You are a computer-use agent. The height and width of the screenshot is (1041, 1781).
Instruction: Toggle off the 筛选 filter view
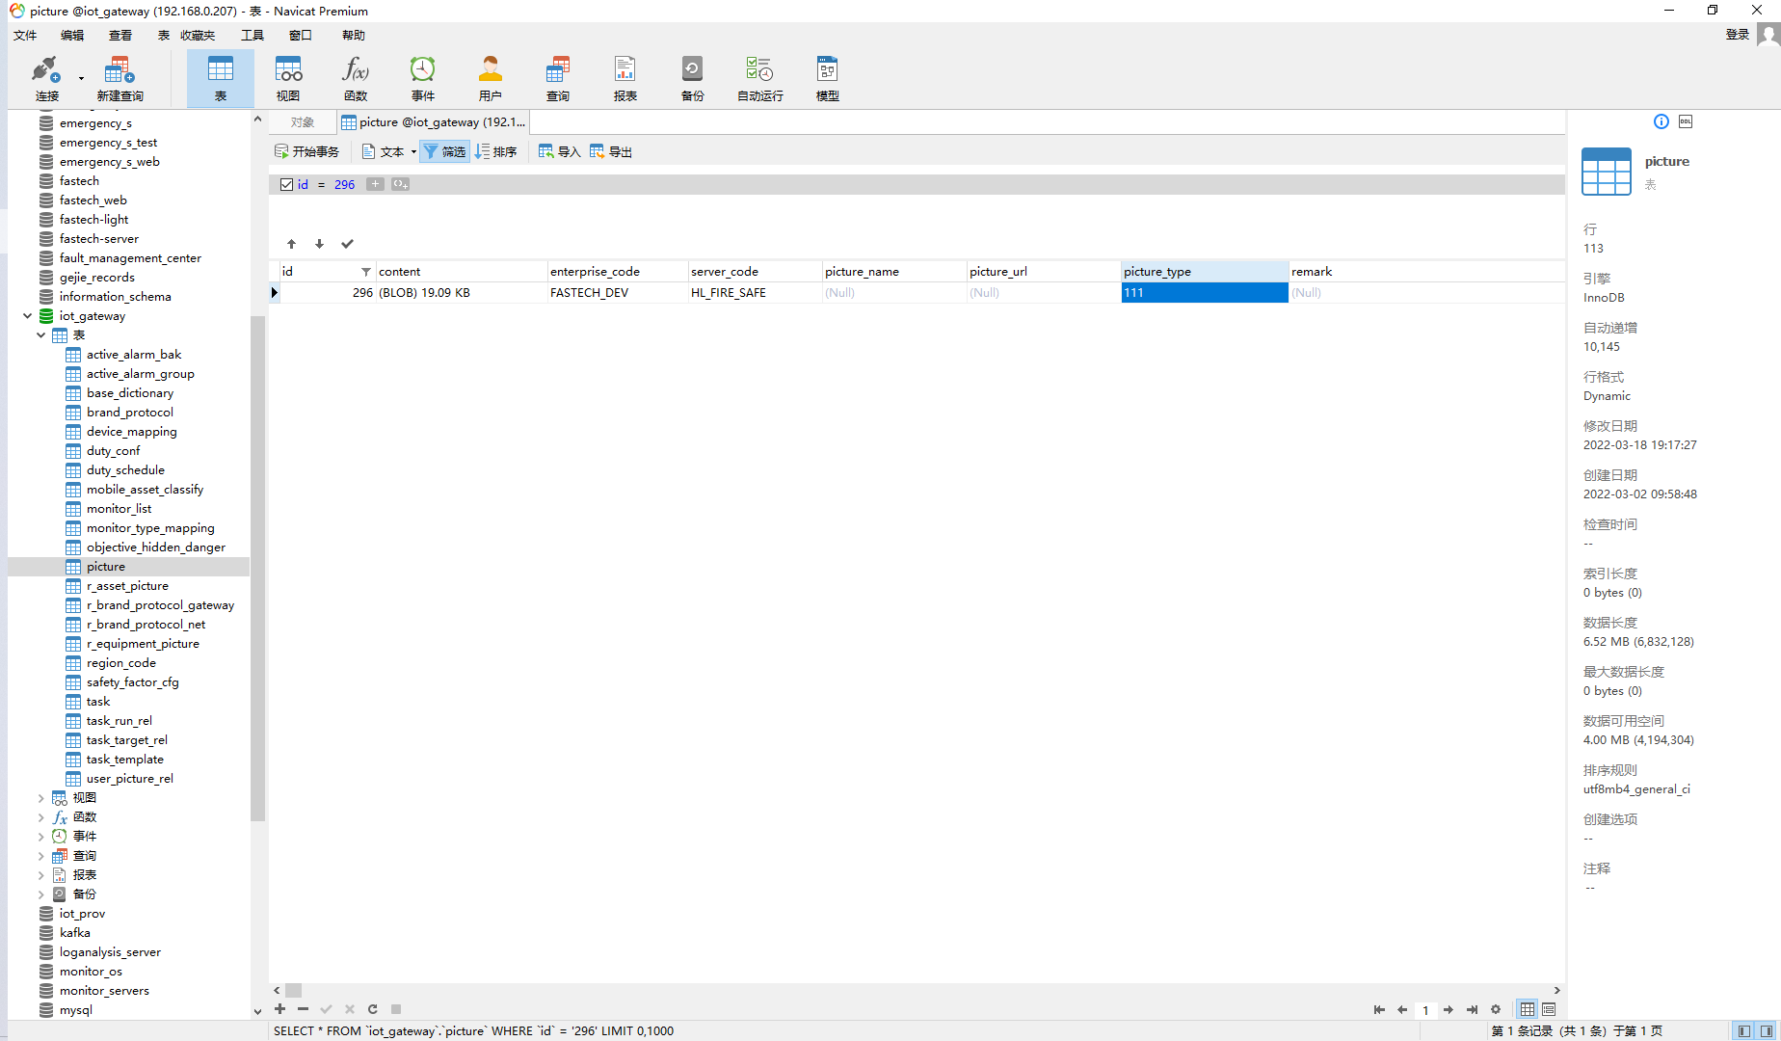(444, 151)
